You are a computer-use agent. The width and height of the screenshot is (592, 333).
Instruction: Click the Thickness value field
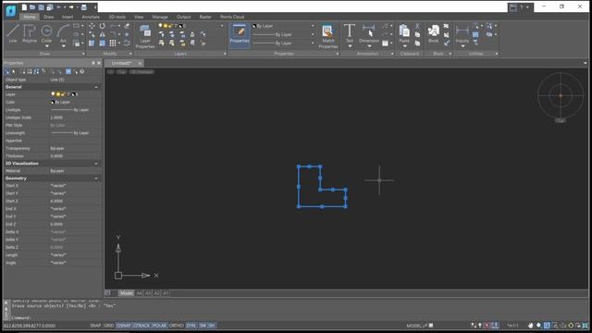click(76, 156)
